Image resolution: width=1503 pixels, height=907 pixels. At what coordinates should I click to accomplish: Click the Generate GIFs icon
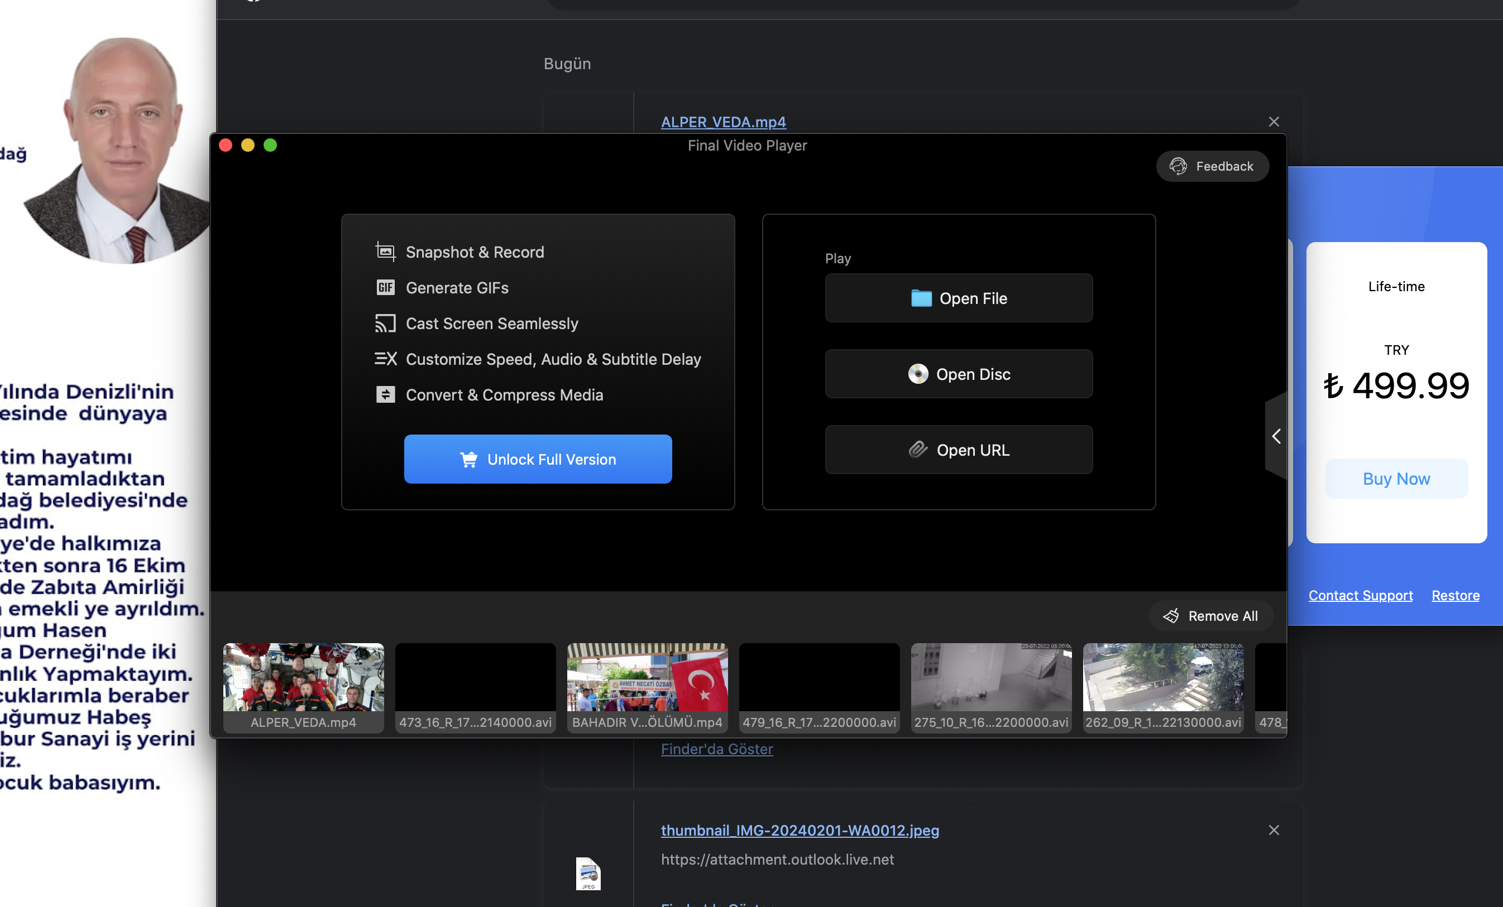click(x=385, y=287)
